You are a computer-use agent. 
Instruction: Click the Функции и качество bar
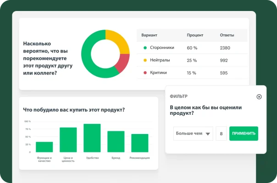pos(44,147)
